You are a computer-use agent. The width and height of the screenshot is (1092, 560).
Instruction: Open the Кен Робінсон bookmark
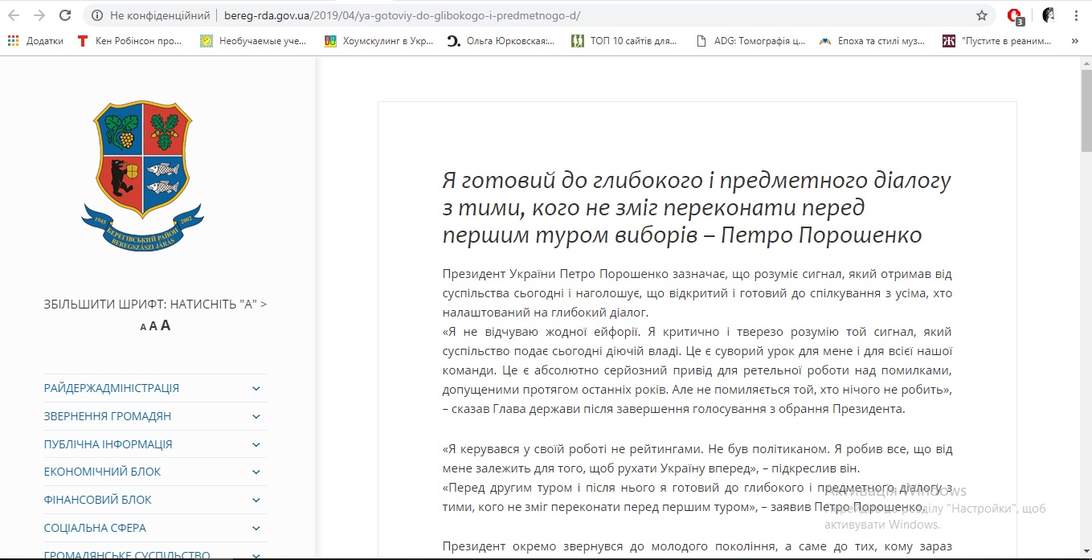(129, 40)
